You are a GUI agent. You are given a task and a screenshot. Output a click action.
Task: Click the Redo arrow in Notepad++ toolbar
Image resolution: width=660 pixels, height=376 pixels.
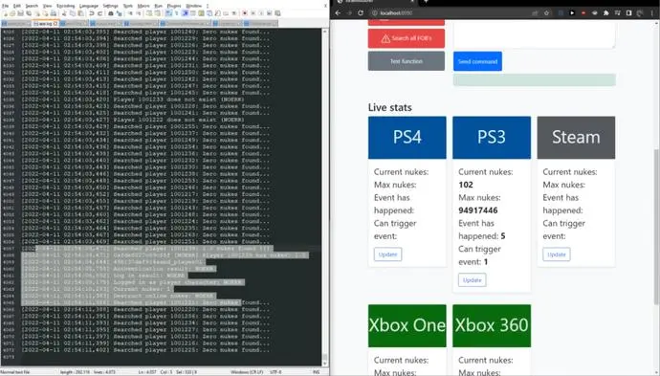100,13
